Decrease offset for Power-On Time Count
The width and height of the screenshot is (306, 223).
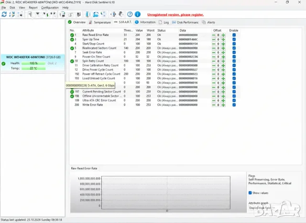(x=214, y=57)
